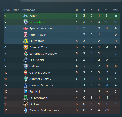
Task: Click the Lokomotiv Moscow logo
Action: coord(26,54)
